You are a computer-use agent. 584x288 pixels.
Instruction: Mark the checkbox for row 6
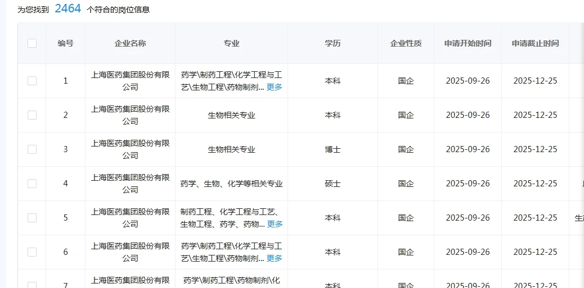click(x=32, y=252)
